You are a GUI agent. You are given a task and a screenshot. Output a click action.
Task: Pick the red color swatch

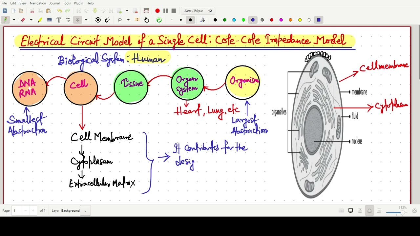pyautogui.click(x=272, y=20)
